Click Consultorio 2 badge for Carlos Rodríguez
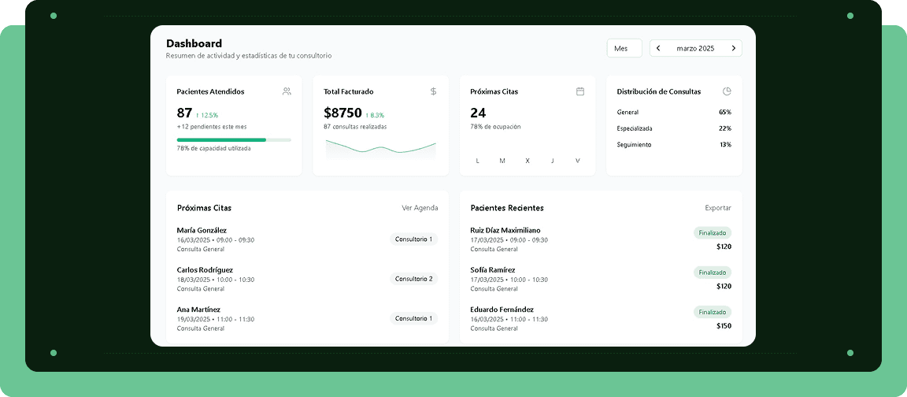 [x=413, y=279]
